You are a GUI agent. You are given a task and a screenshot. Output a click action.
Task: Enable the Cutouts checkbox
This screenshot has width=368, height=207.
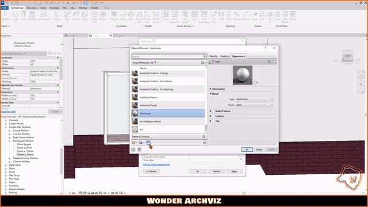coord(213,116)
